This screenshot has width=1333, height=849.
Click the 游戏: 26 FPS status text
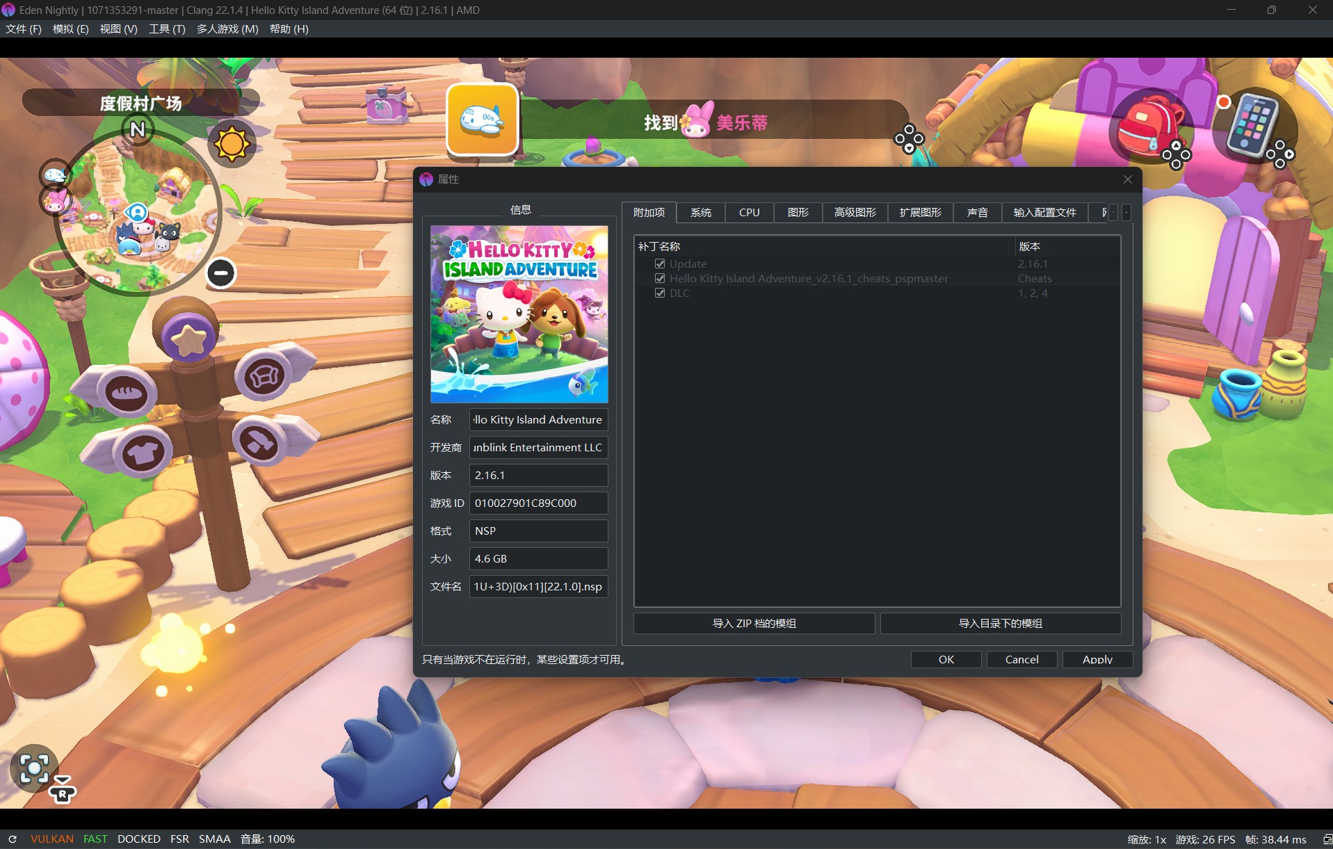coord(1205,839)
